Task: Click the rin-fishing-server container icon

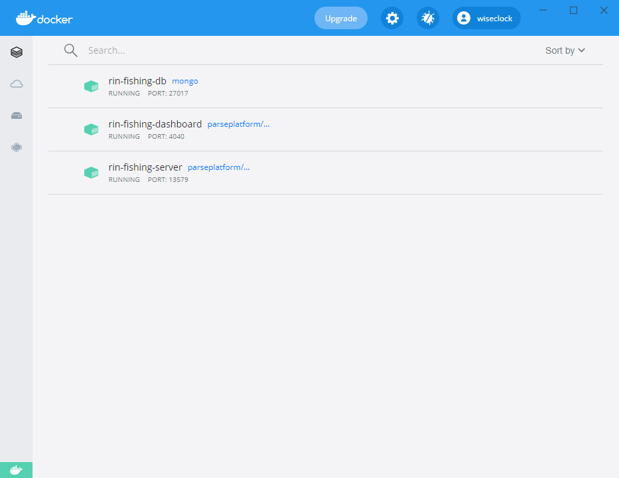Action: click(91, 173)
